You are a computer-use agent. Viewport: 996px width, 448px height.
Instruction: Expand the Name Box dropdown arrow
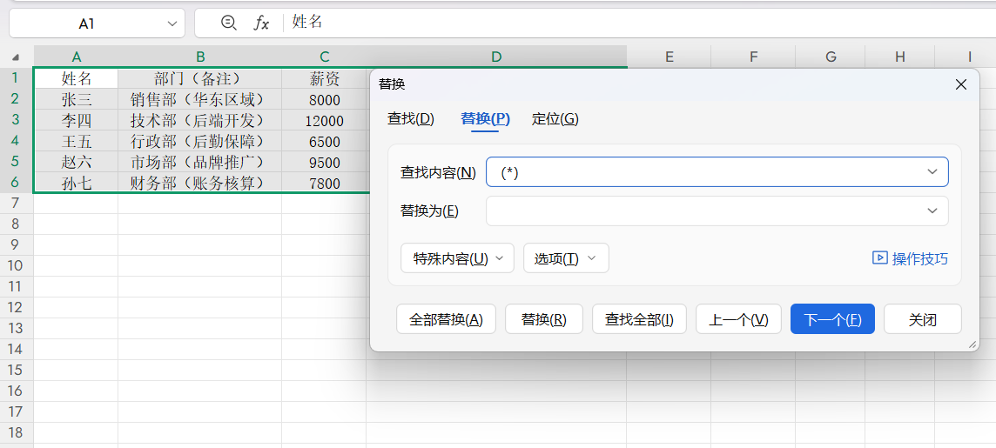tap(172, 23)
